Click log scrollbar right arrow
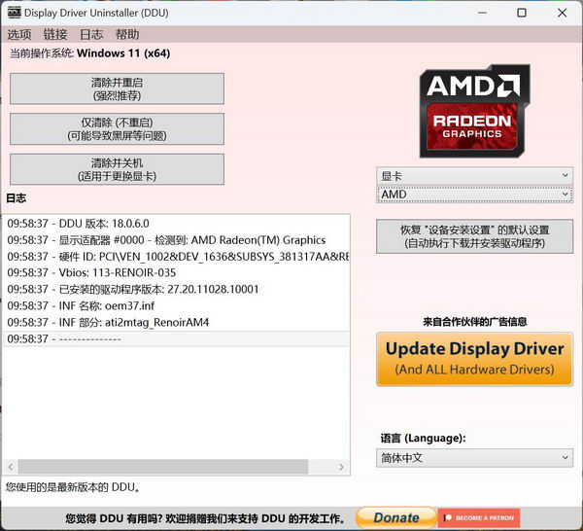Screen dimensions: 583x531 click(x=341, y=467)
